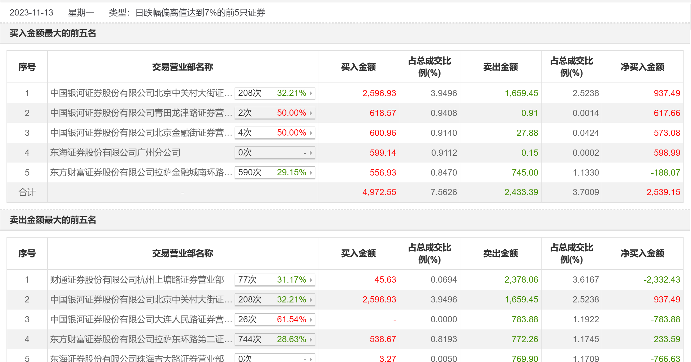Open 中国银河证券大连人民路 branch link
This screenshot has height=362, width=691.
(141, 320)
